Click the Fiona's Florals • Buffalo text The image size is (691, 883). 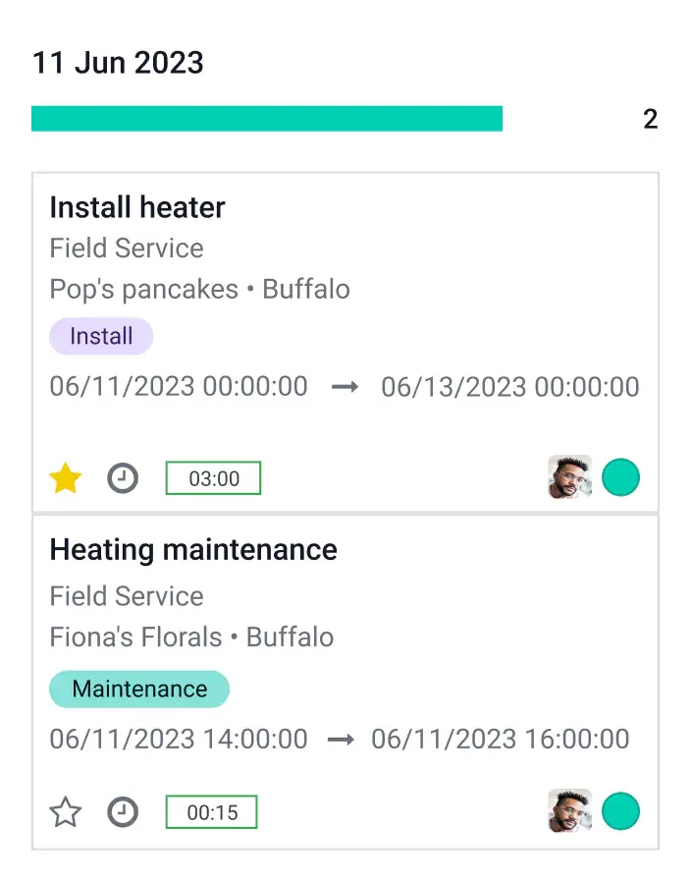191,636
